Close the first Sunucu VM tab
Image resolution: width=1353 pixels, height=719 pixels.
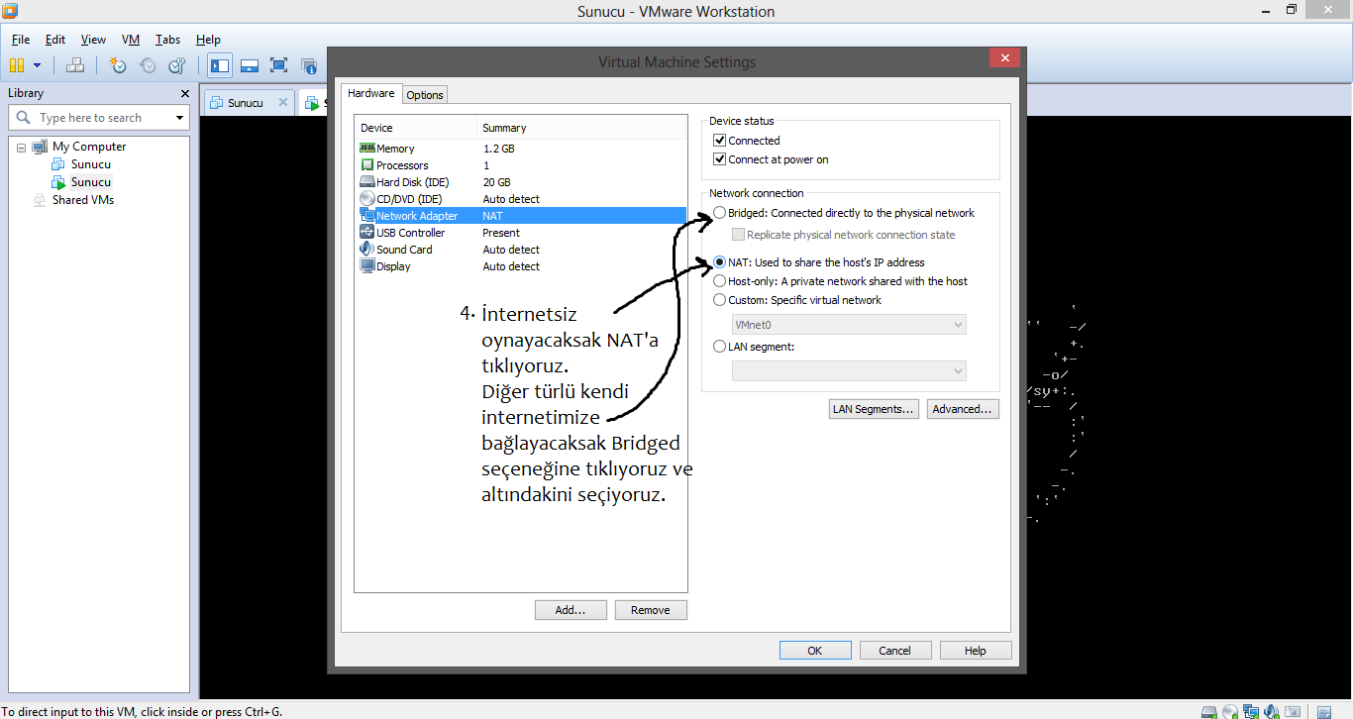(x=283, y=102)
